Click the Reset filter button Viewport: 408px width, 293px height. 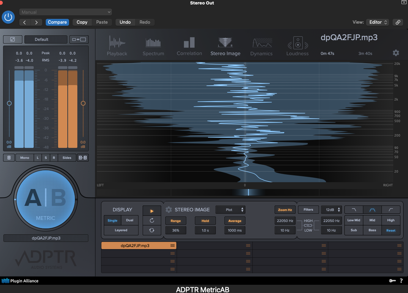click(x=391, y=231)
